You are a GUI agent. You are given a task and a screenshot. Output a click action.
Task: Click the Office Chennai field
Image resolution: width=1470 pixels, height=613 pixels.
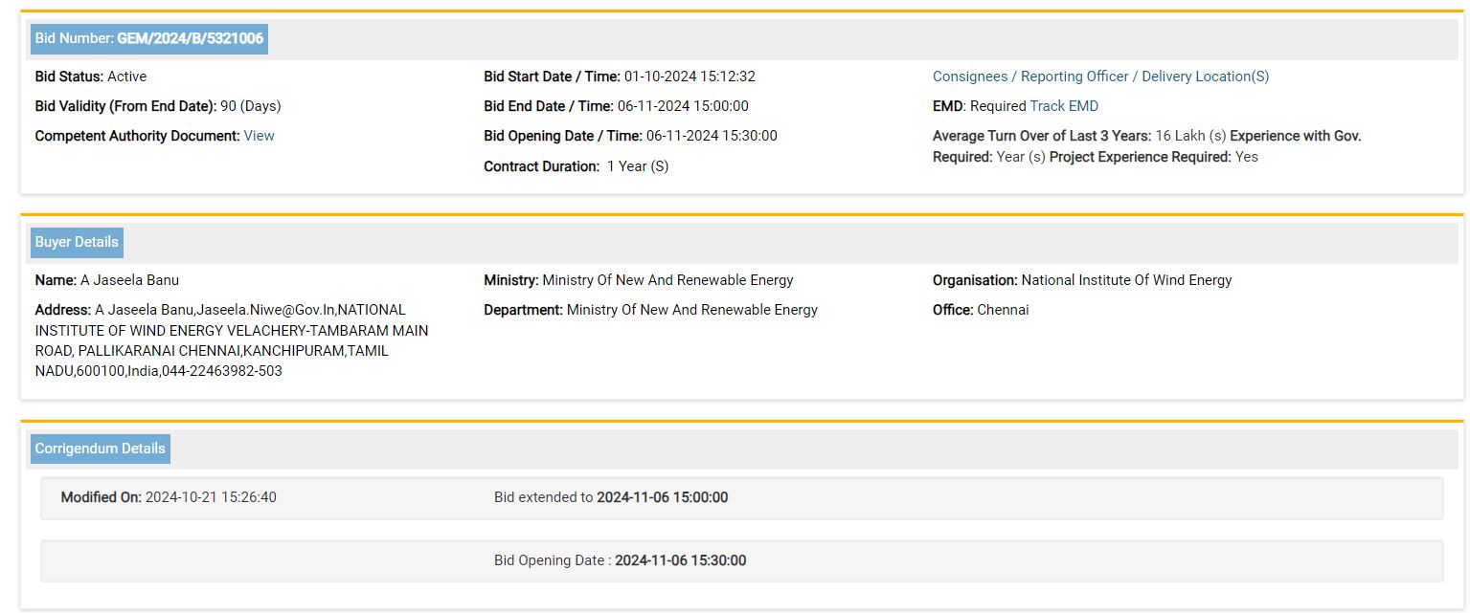[981, 310]
